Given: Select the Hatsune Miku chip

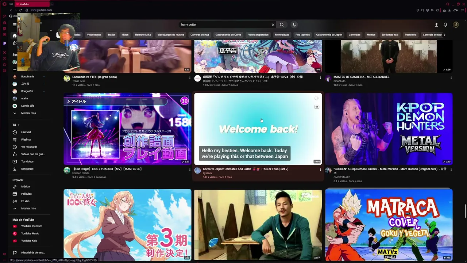Looking at the screenshot, I should pos(143,35).
